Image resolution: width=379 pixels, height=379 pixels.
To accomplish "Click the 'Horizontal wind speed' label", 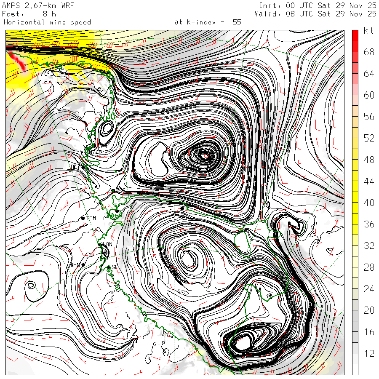I will [47, 22].
